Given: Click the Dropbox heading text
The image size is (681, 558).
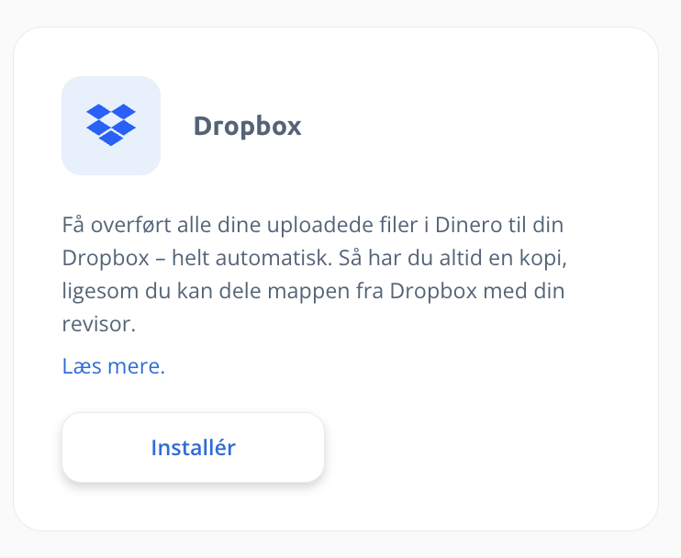Looking at the screenshot, I should 247,127.
